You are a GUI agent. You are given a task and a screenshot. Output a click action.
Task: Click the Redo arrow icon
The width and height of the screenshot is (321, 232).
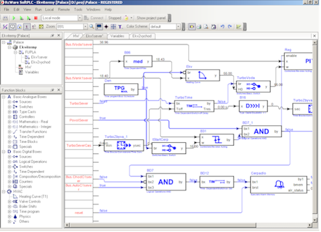pos(230,27)
